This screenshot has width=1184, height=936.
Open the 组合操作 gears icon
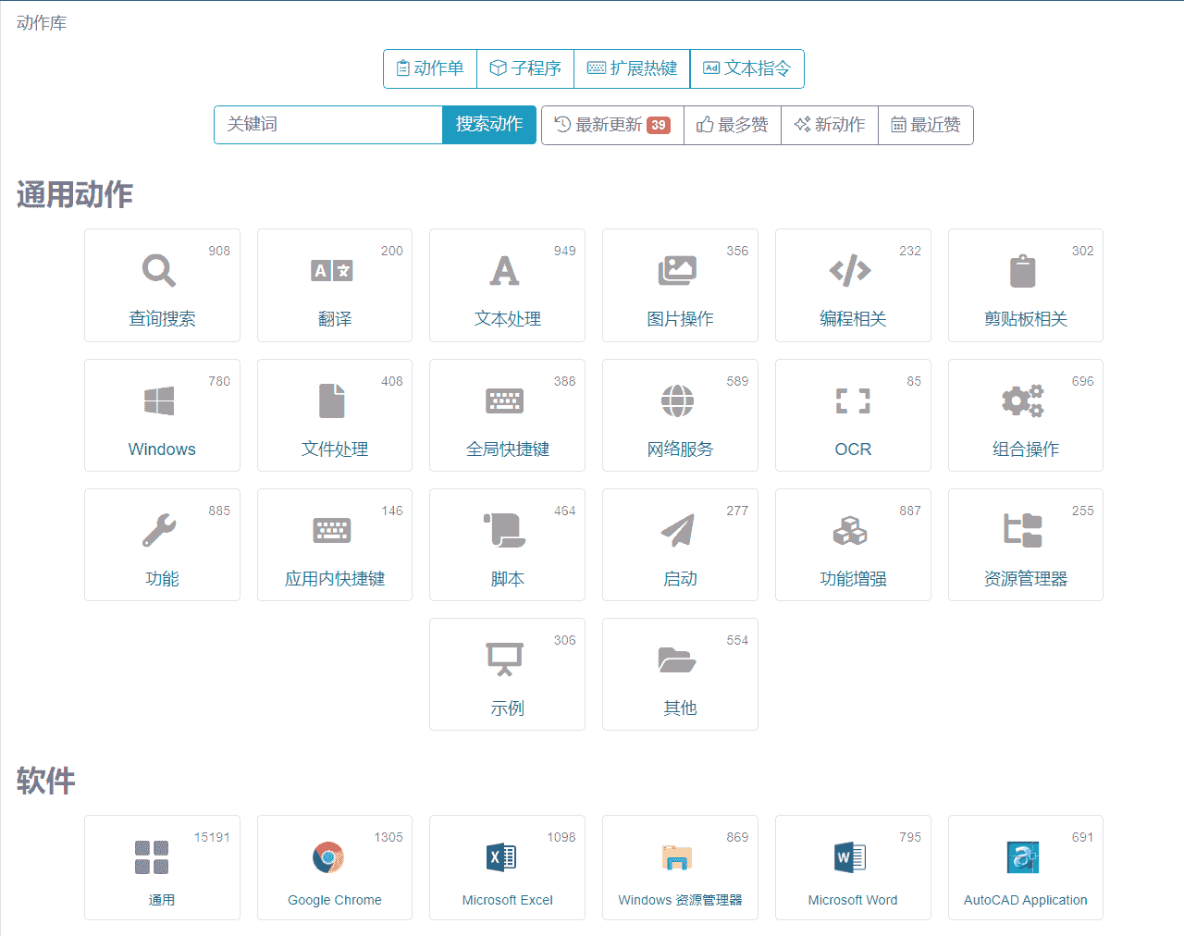1023,400
